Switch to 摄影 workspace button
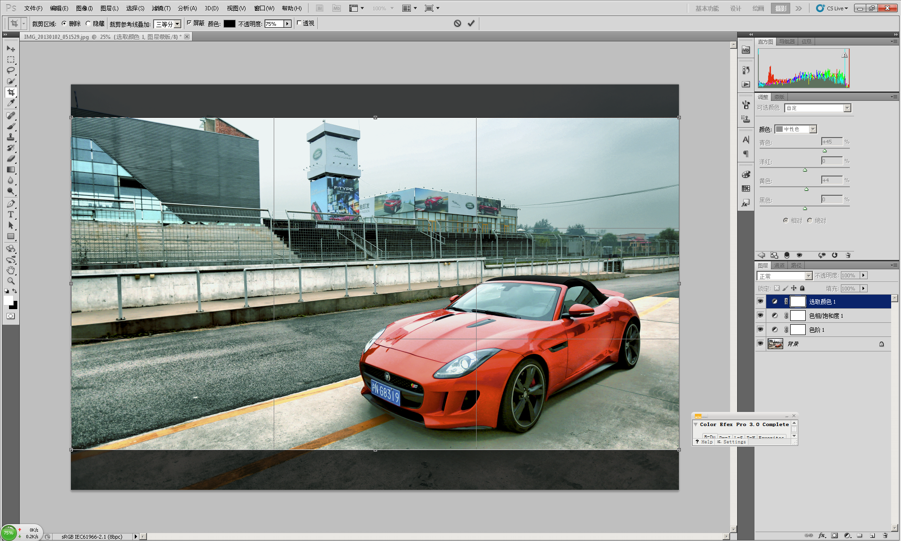Screen dimensions: 901x541 coord(780,8)
